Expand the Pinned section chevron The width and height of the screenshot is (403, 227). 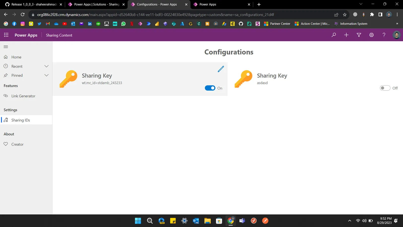pyautogui.click(x=46, y=75)
